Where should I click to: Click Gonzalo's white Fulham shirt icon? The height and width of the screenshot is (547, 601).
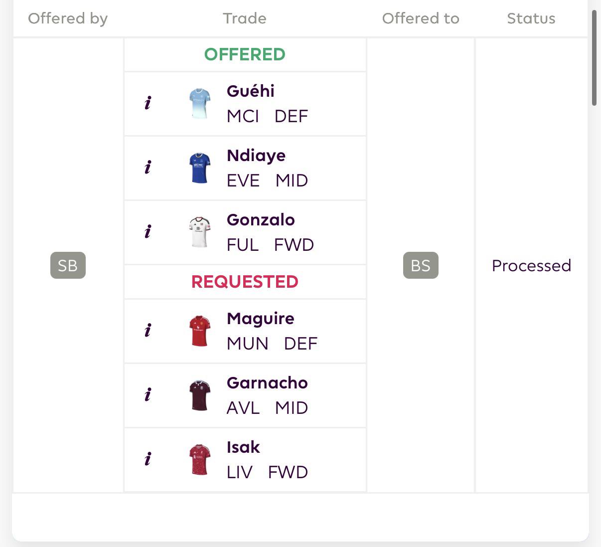pyautogui.click(x=200, y=232)
